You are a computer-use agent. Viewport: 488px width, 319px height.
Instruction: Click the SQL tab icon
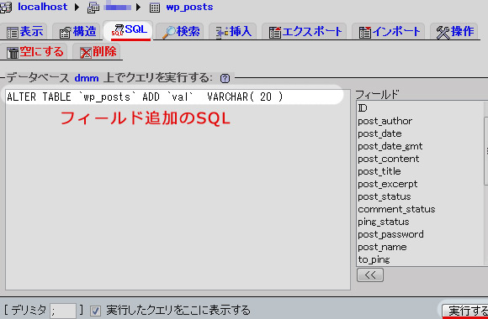[x=117, y=30]
